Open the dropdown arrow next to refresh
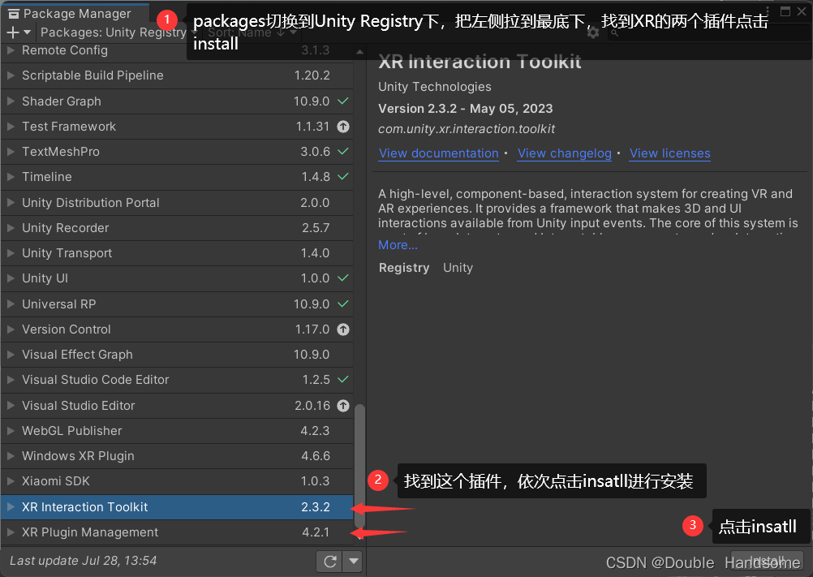Screen dimensions: 813x577 click(354, 562)
